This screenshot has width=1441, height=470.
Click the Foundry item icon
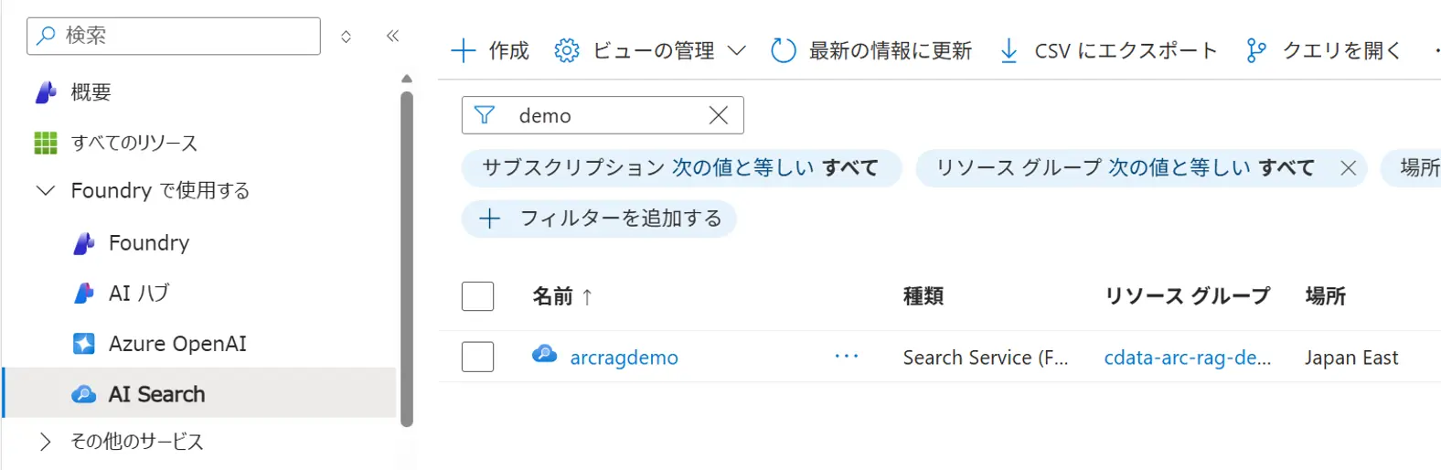[x=83, y=243]
